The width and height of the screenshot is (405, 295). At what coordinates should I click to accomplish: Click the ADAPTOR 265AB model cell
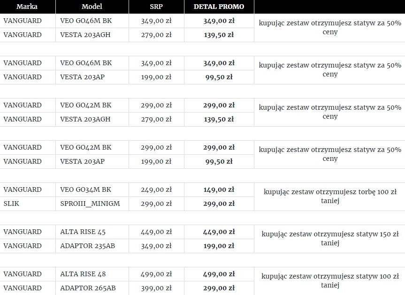tap(92, 288)
